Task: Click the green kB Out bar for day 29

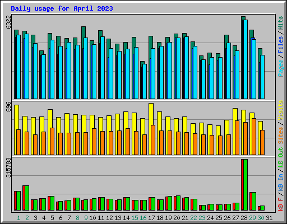Action: [x=254, y=202]
